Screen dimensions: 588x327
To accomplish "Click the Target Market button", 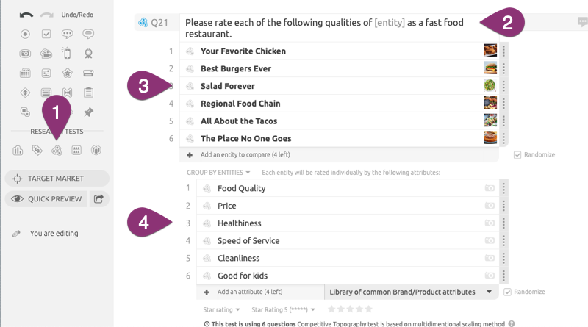I will pyautogui.click(x=57, y=179).
